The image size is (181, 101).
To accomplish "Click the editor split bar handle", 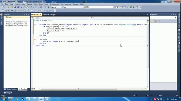I will [x=148, y=20].
